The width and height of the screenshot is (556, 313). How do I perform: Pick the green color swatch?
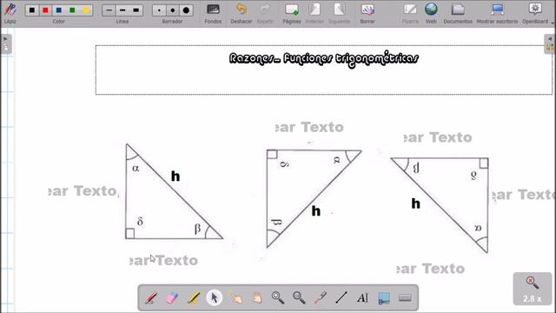tap(72, 10)
